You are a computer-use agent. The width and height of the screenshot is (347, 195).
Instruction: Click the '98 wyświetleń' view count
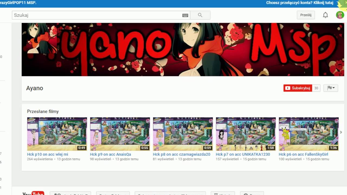pos(101,159)
